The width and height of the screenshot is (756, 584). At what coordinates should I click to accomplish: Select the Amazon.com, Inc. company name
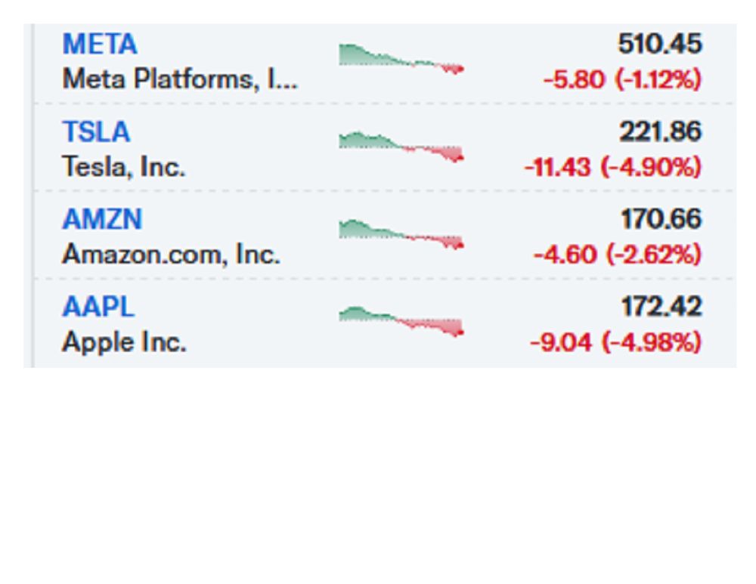pyautogui.click(x=171, y=255)
